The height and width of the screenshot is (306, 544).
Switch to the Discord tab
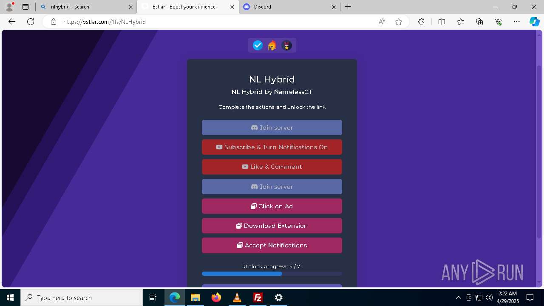coord(289,7)
